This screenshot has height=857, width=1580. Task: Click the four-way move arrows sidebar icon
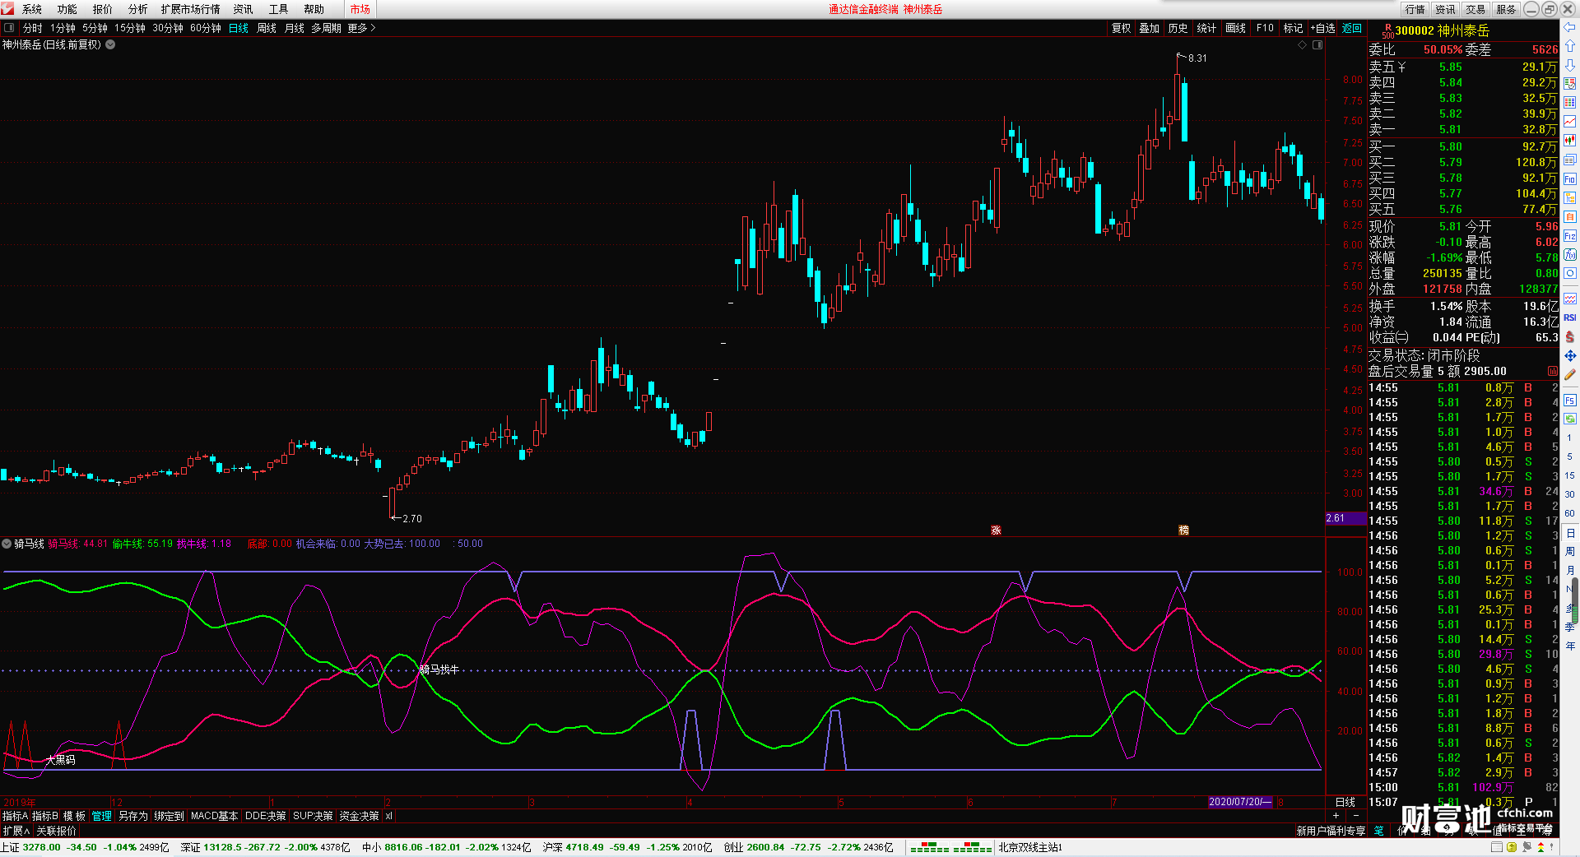pos(1570,355)
